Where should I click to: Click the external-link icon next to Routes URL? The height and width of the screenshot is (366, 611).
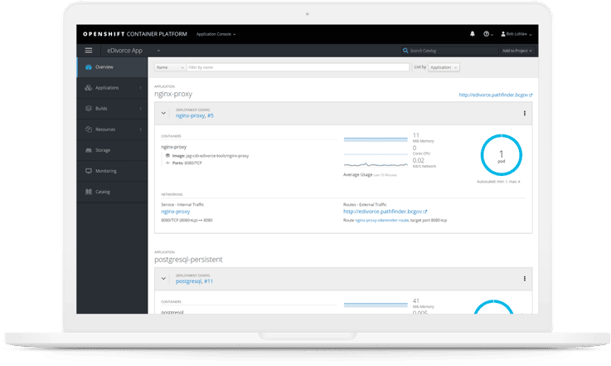point(425,212)
